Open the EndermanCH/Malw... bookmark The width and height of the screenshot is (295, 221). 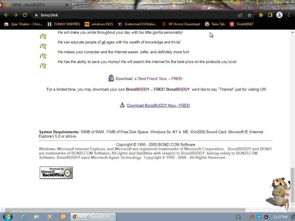coord(137,24)
